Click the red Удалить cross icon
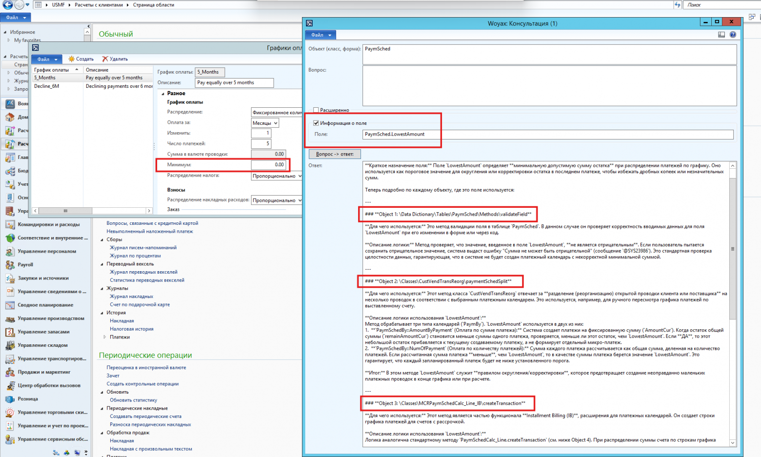This screenshot has height=457, width=761. (105, 59)
